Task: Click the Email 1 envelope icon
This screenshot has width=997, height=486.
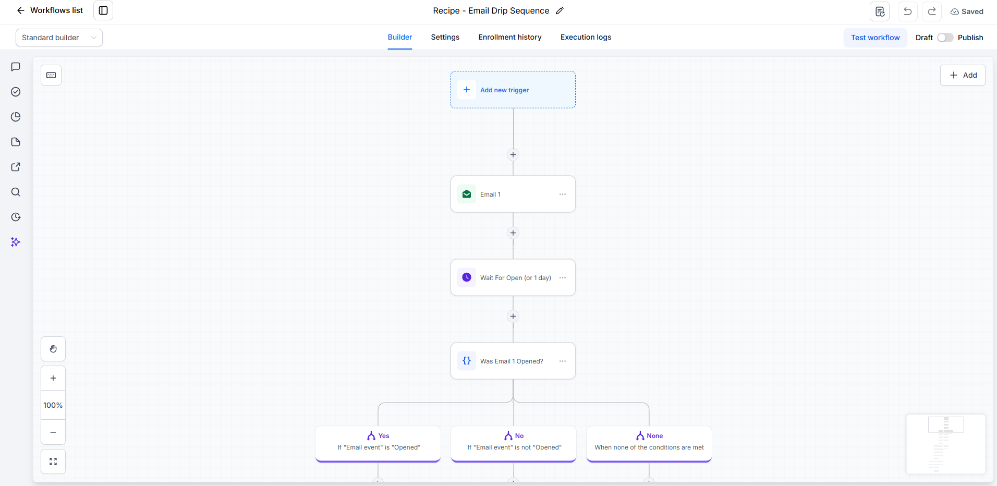Action: click(467, 194)
